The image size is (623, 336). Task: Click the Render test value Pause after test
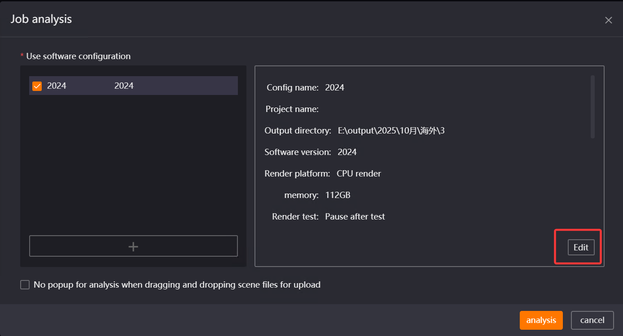click(355, 217)
